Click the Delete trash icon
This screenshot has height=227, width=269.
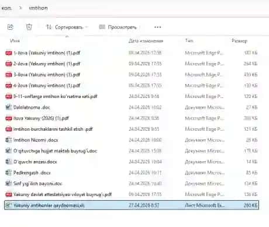pyautogui.click(x=29, y=27)
